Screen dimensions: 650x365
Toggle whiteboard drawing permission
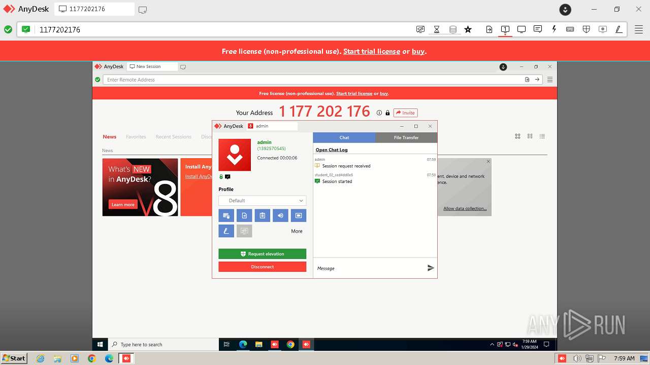[x=226, y=231]
